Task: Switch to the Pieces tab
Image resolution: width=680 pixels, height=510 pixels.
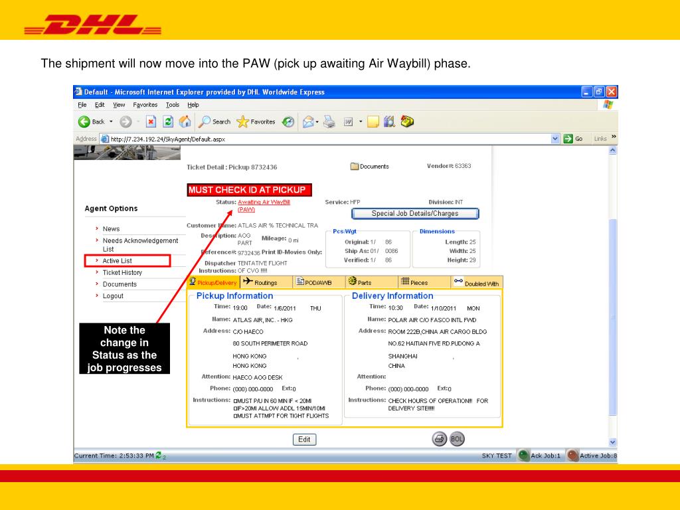Action: tap(424, 282)
